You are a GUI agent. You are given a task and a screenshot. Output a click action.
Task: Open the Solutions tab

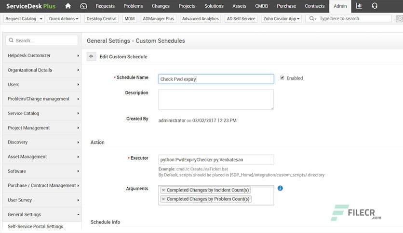pos(214,6)
